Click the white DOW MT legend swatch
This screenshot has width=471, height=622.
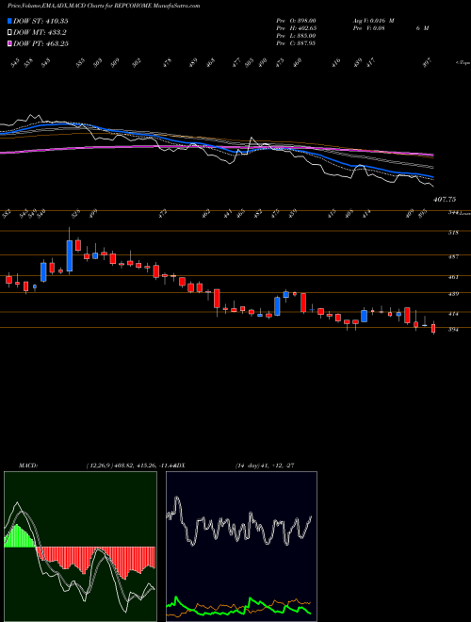(10, 33)
